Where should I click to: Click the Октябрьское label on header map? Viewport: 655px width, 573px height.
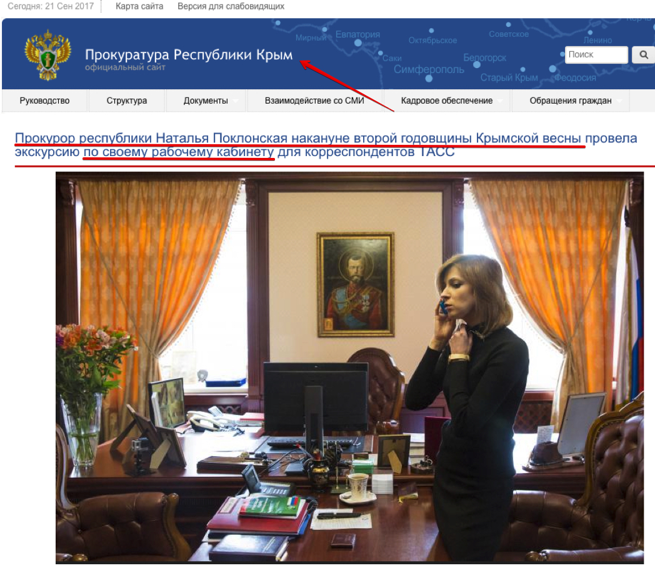(432, 41)
